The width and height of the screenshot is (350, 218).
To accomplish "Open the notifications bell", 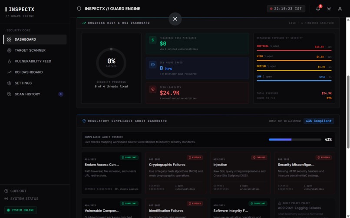I will point(318,9).
